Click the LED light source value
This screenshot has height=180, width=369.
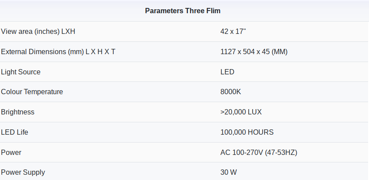tap(227, 72)
